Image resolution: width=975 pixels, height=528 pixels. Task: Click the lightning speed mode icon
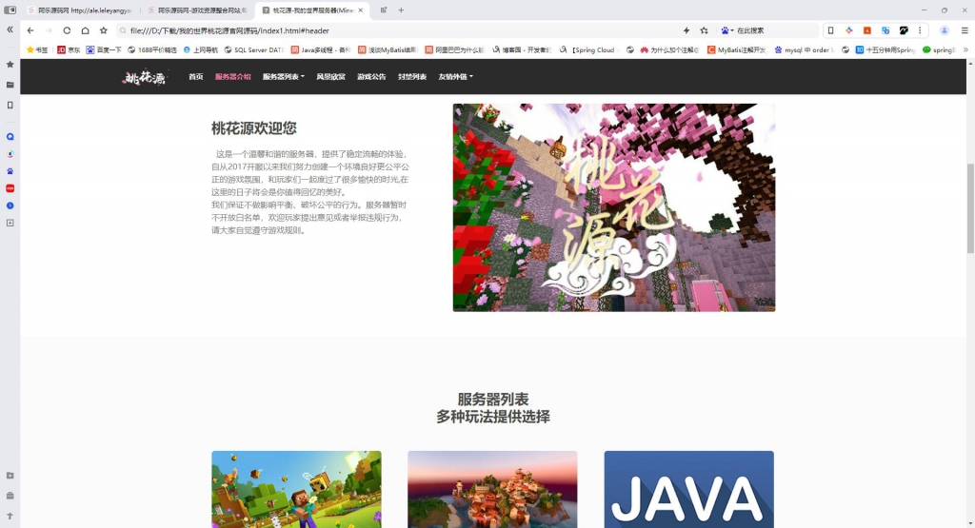(x=686, y=30)
